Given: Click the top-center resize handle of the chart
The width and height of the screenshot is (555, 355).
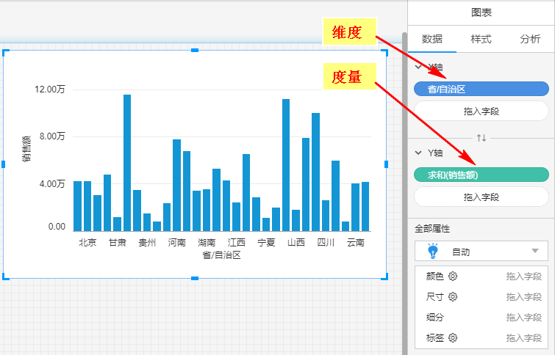Looking at the screenshot, I should pyautogui.click(x=195, y=51).
